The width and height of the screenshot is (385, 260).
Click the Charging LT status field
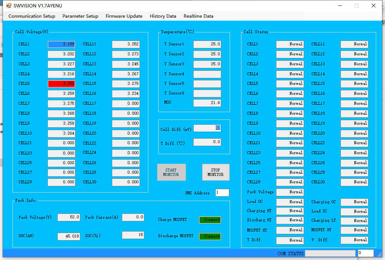pyautogui.click(x=354, y=221)
